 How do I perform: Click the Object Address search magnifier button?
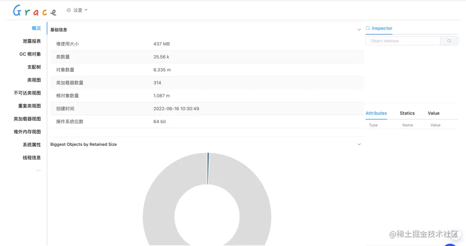coord(449,41)
